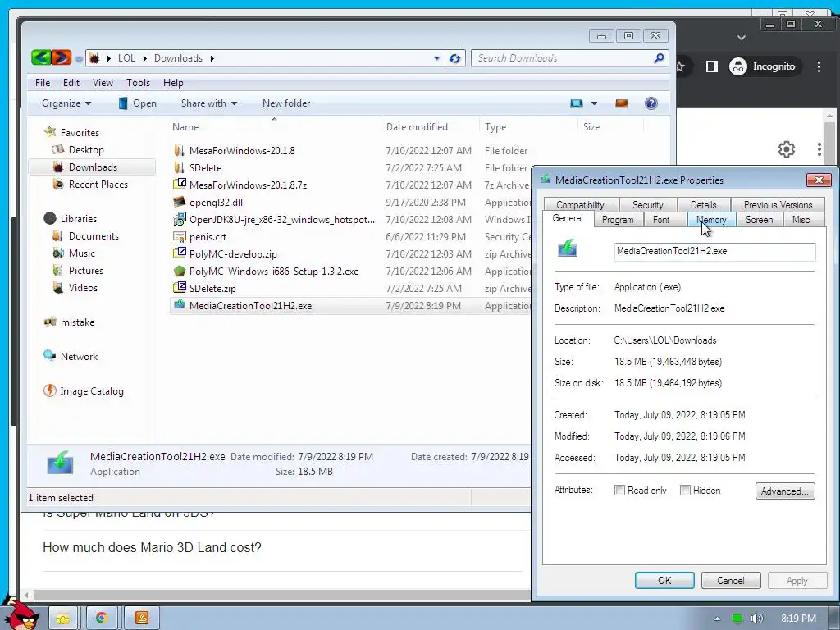Show hidden system tray icons arrow
The image size is (840, 630).
pyautogui.click(x=717, y=619)
